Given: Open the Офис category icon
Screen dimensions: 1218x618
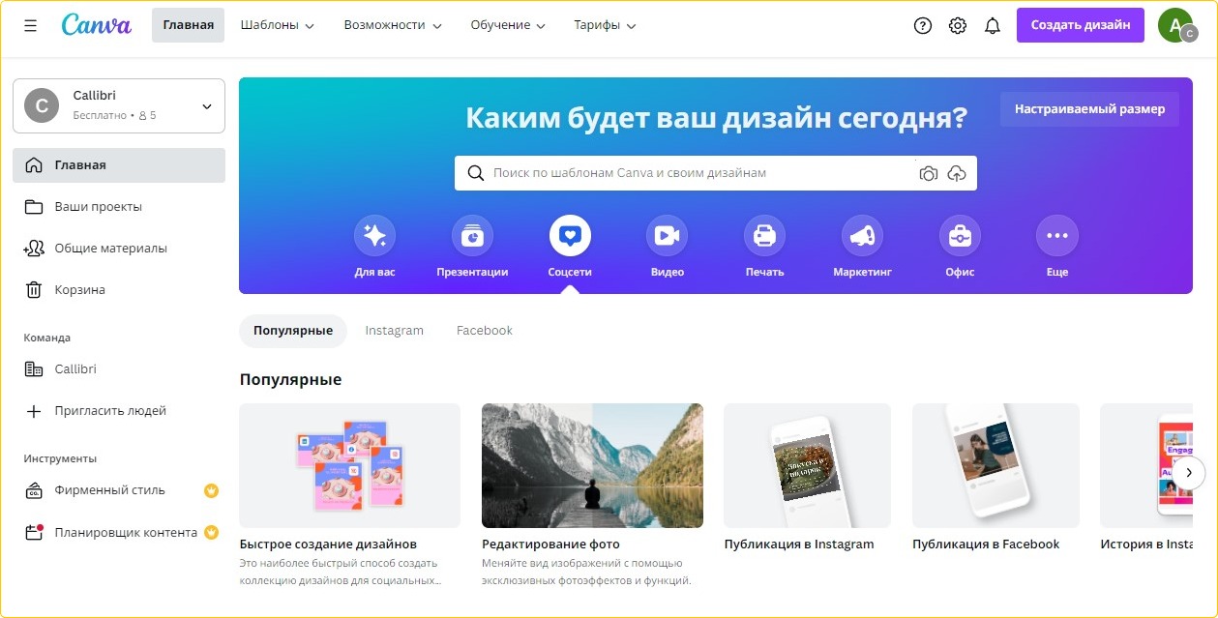Looking at the screenshot, I should tap(959, 235).
